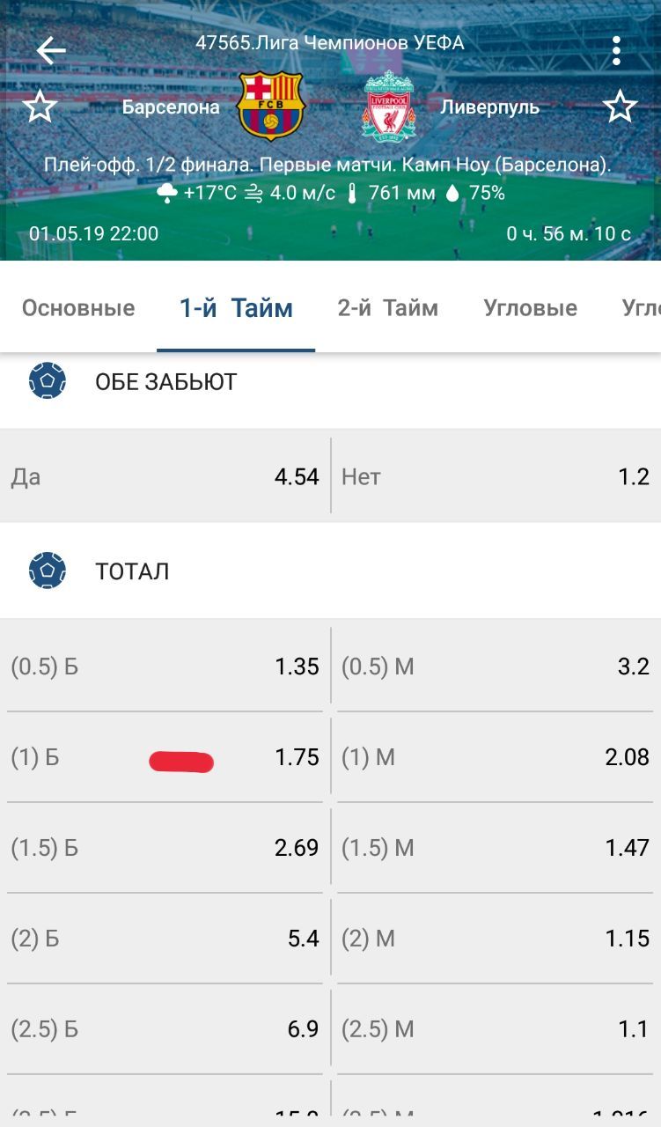Tap the ball icon beside ОБЕ ЗАБЬЮТ

pyautogui.click(x=48, y=381)
